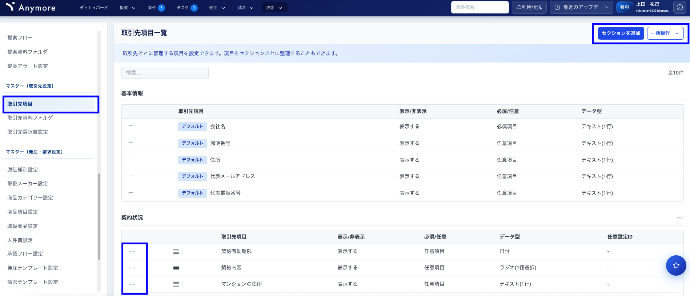Open 取引先選択肢設定 in sidebar
690x296 pixels.
[28, 132]
